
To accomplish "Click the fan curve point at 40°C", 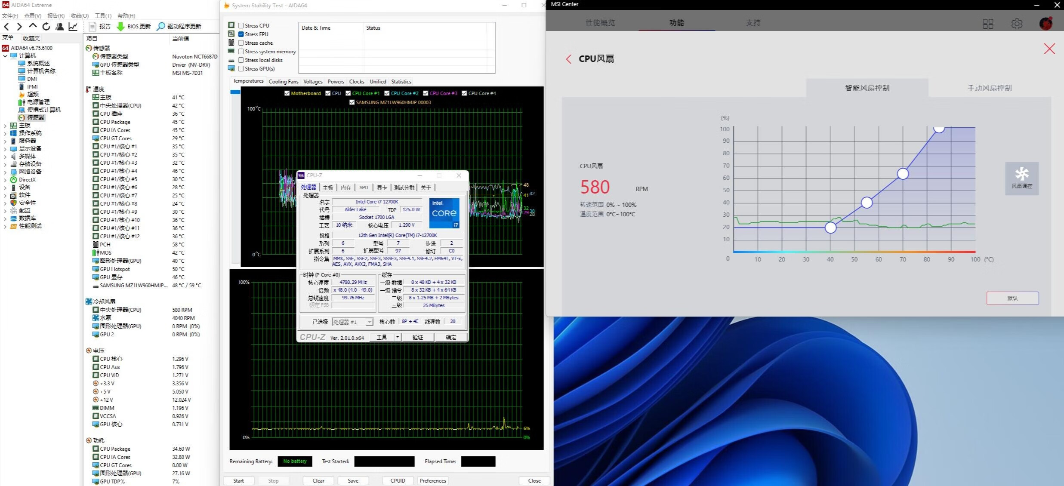I will pos(830,228).
